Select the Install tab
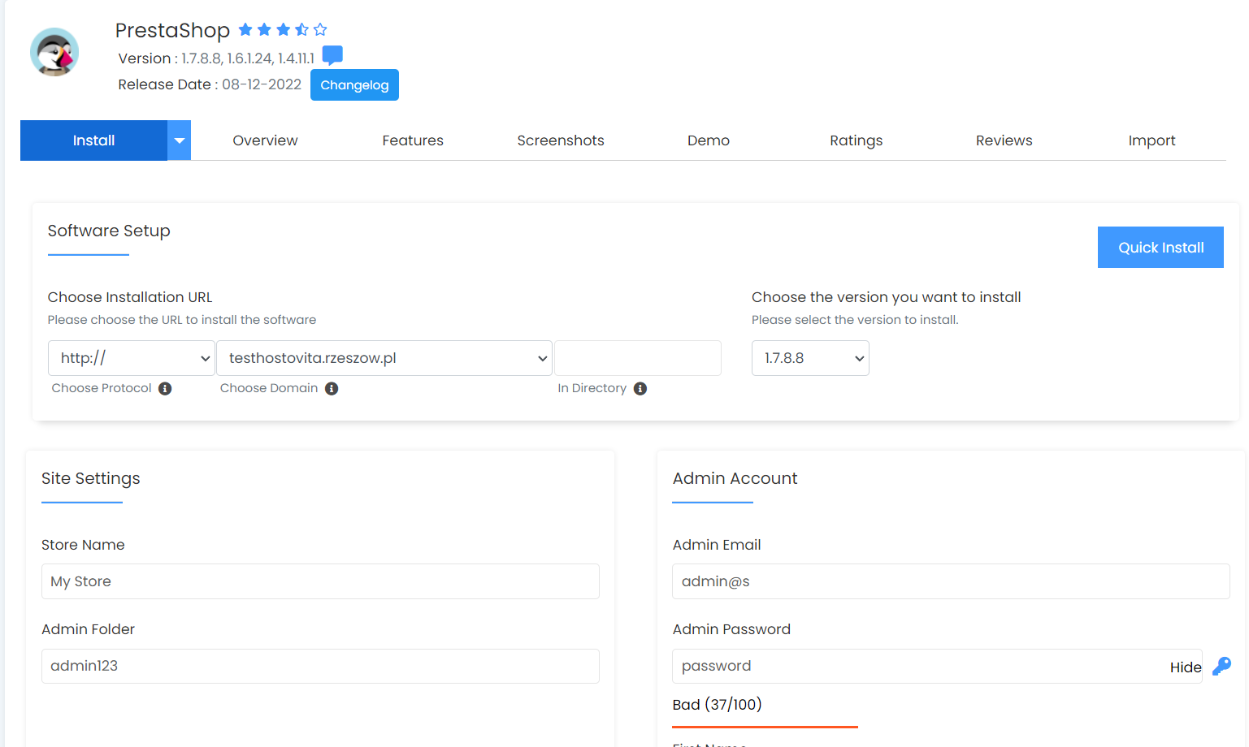Viewport: 1249px width, 747px height. [93, 140]
